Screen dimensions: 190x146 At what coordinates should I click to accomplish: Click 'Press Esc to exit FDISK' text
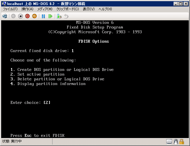pos(37,135)
